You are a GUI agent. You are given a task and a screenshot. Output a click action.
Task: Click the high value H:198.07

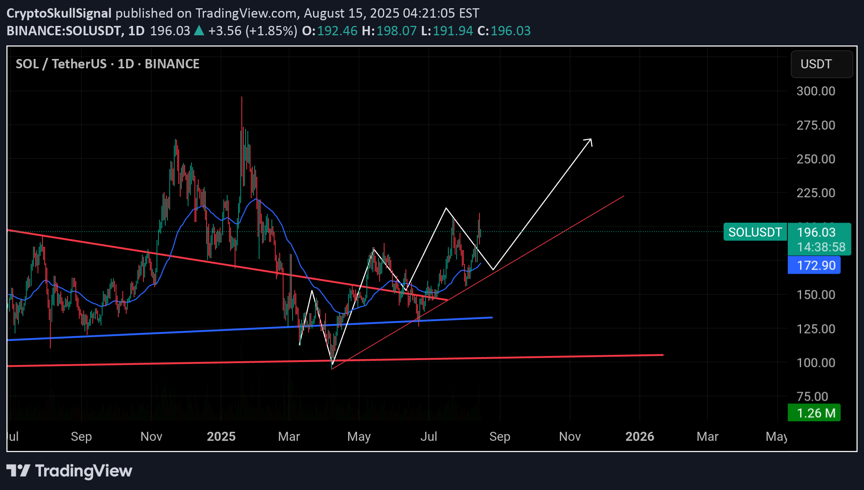click(x=389, y=30)
